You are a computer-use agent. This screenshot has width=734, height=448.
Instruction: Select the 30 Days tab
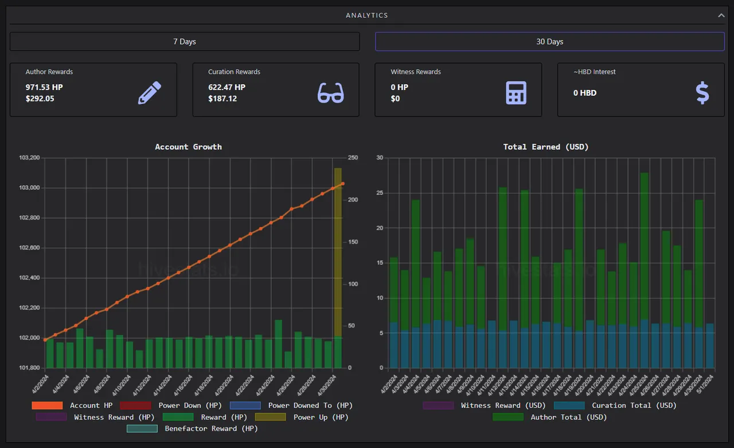coord(550,41)
